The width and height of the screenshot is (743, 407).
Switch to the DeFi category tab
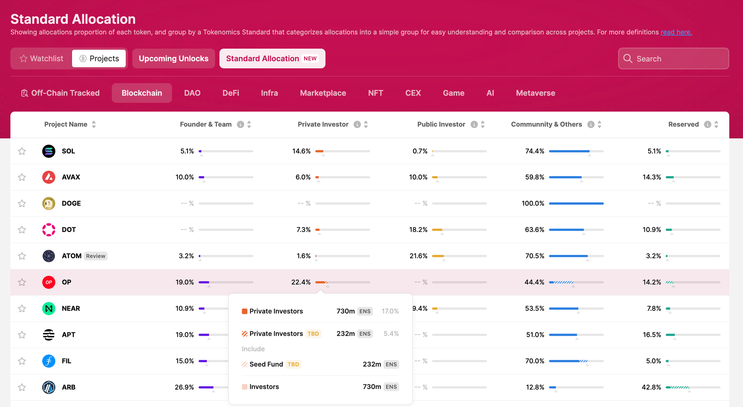pos(230,93)
